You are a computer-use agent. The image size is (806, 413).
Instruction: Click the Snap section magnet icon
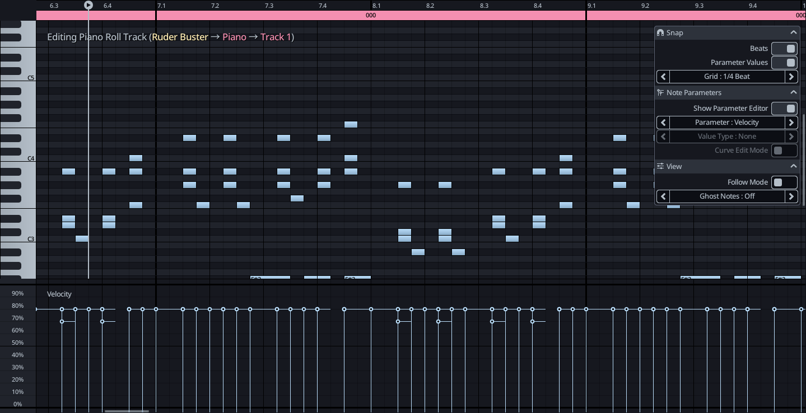pyautogui.click(x=660, y=33)
